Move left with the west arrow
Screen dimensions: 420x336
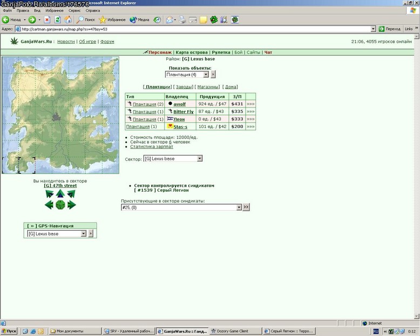[49, 205]
